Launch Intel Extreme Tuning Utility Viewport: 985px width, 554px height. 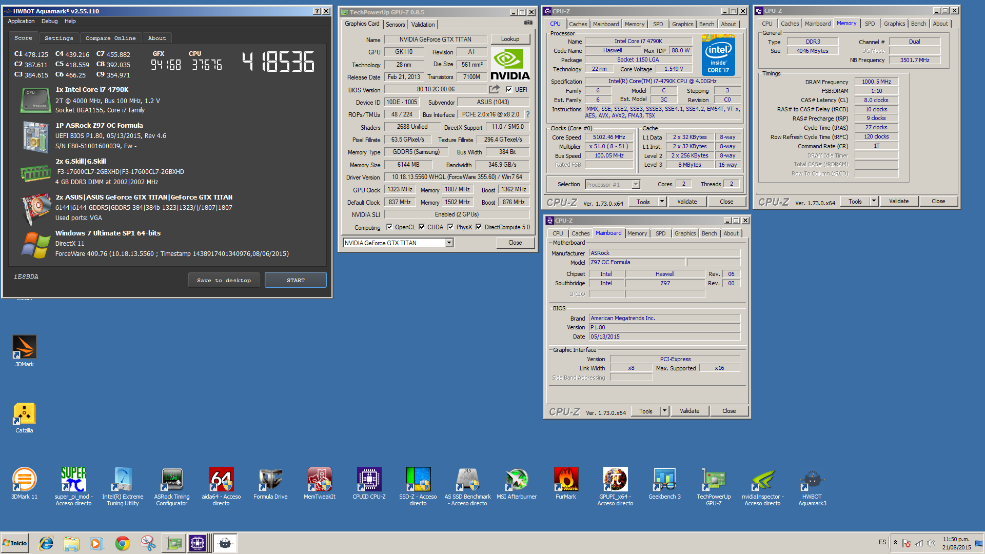123,486
